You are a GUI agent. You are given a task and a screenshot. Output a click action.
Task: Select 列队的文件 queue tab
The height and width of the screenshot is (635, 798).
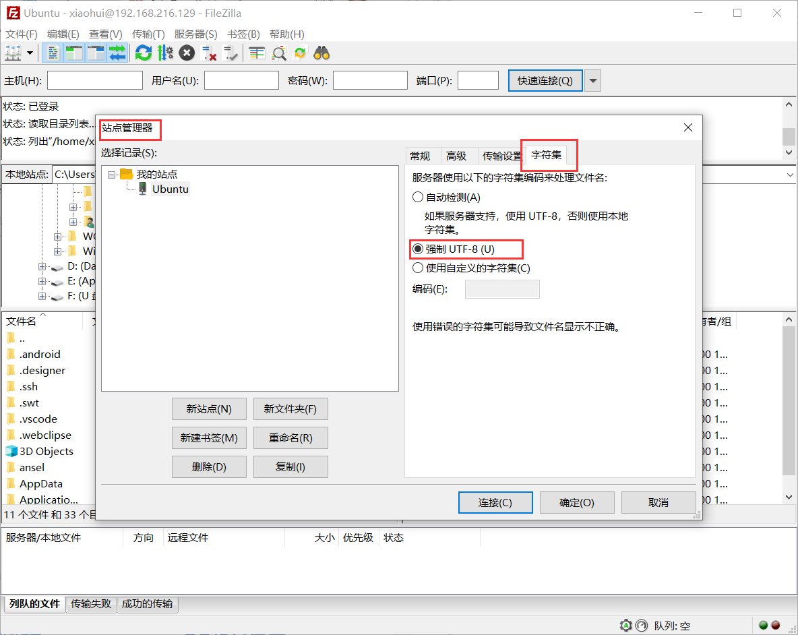pyautogui.click(x=34, y=603)
